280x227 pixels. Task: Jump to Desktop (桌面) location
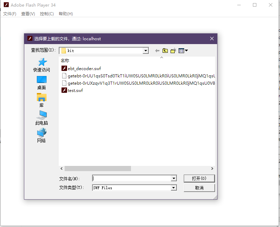pos(42,83)
